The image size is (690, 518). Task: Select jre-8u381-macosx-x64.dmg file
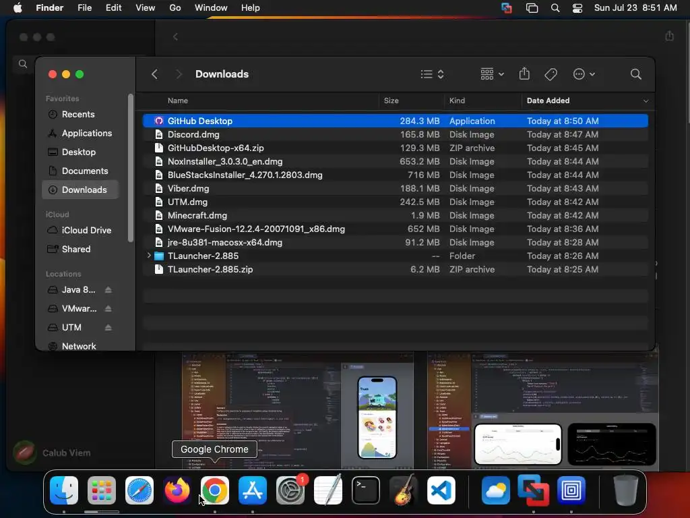395,242
